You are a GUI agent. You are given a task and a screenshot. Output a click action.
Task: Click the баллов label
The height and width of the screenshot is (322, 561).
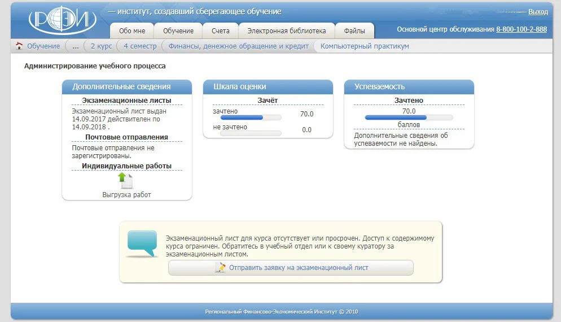[409, 125]
